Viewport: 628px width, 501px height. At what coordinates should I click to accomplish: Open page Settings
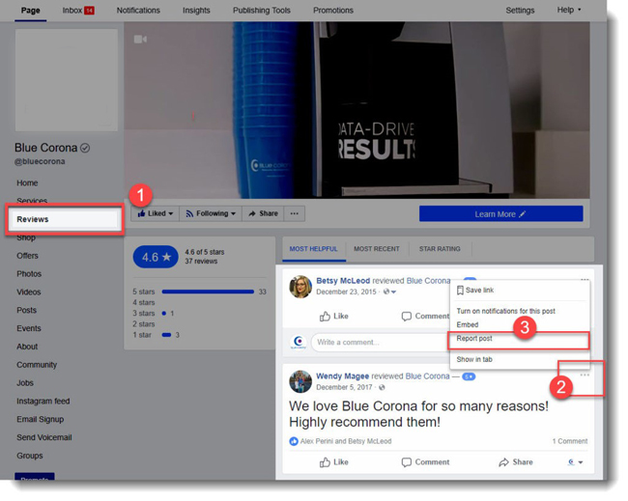520,11
